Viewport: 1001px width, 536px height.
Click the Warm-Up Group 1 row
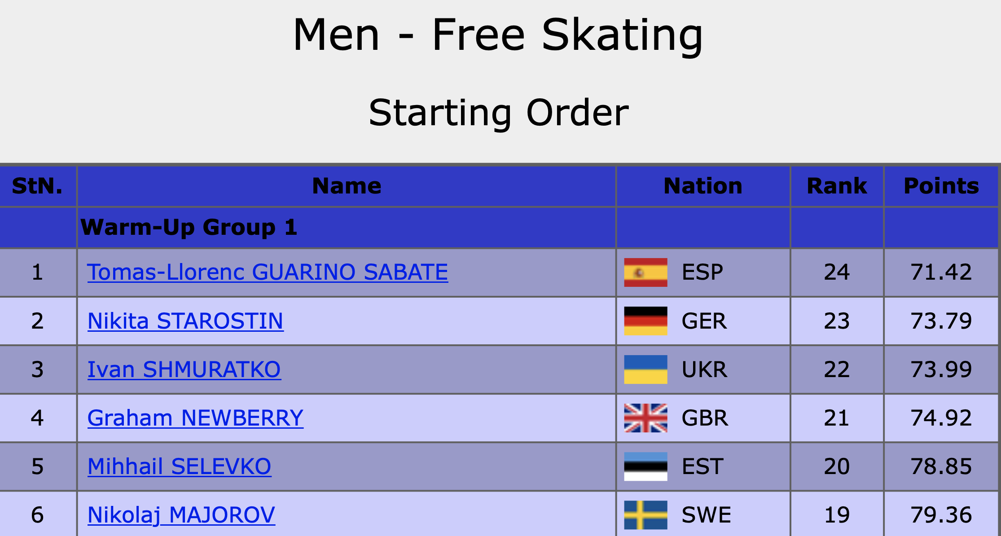[189, 228]
